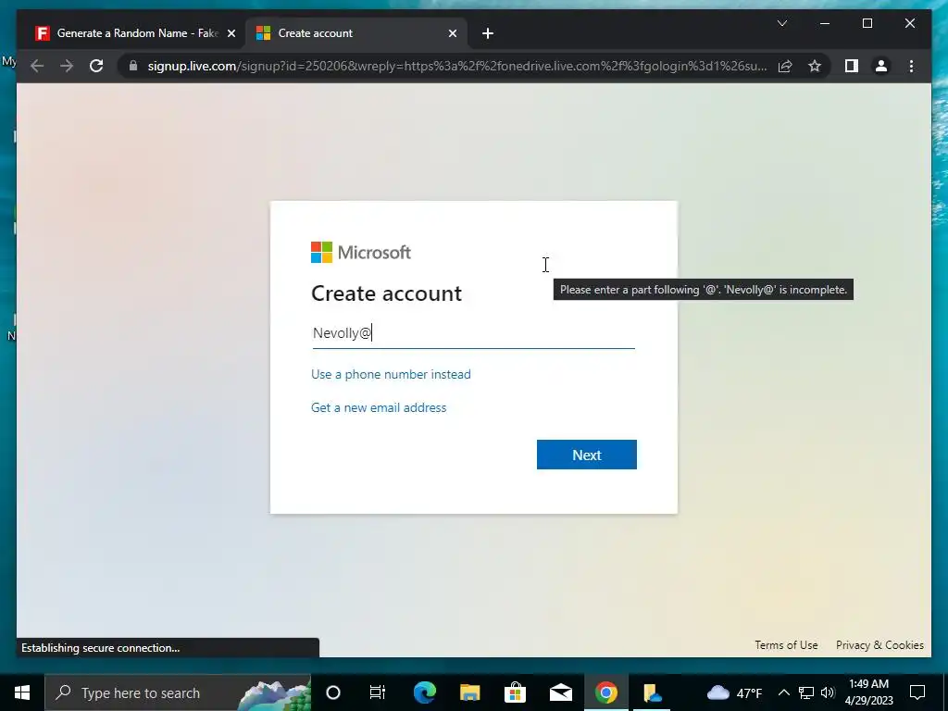948x711 pixels.
Task: Click the Microsoft logo
Action: (361, 252)
